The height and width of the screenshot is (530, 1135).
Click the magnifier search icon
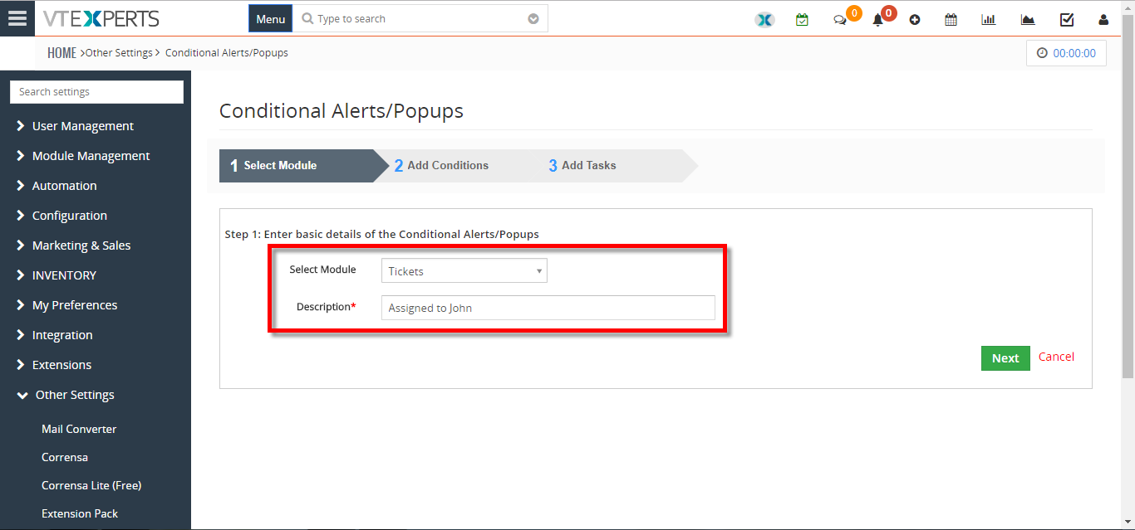coord(308,19)
